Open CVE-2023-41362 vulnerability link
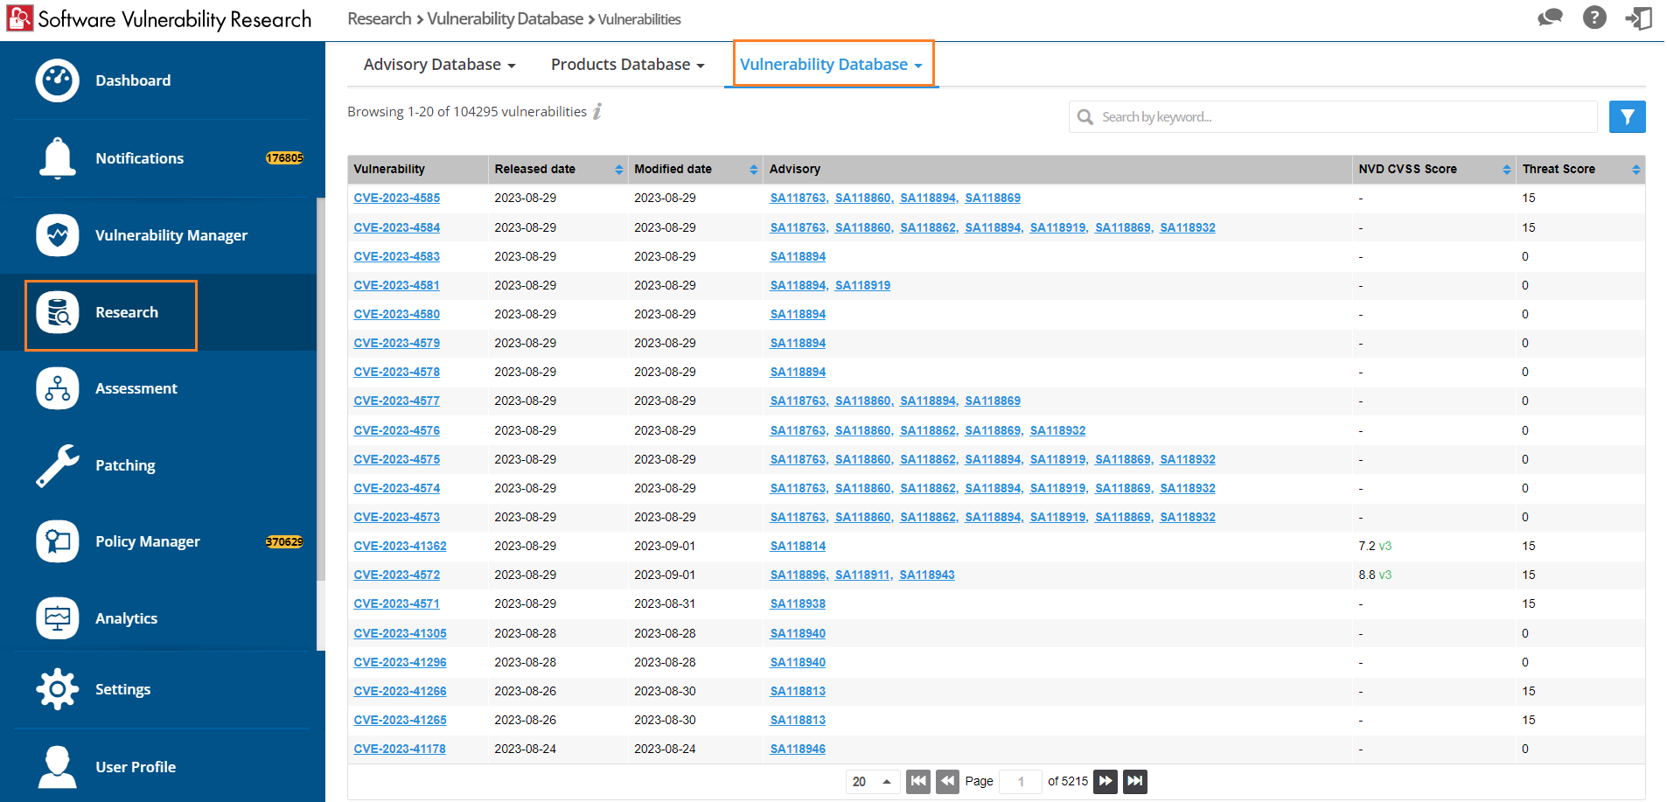This screenshot has height=802, width=1667. pos(400,546)
